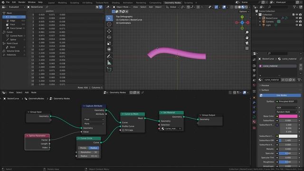
Task: Open the Evaluated dropdown in spreadsheet
Action: (x=17, y=7)
